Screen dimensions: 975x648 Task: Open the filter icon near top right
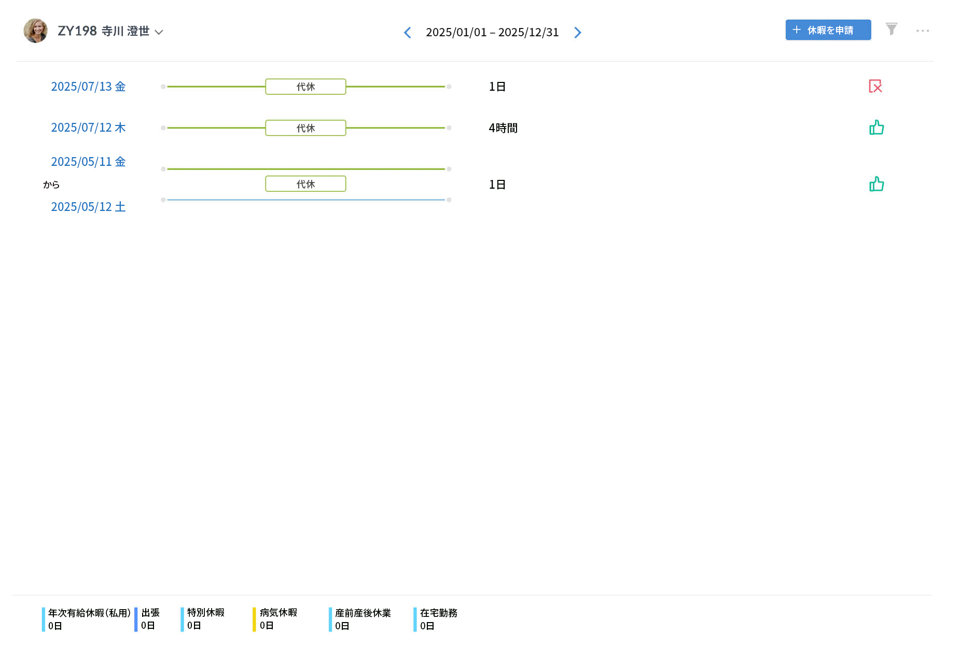[x=892, y=30]
